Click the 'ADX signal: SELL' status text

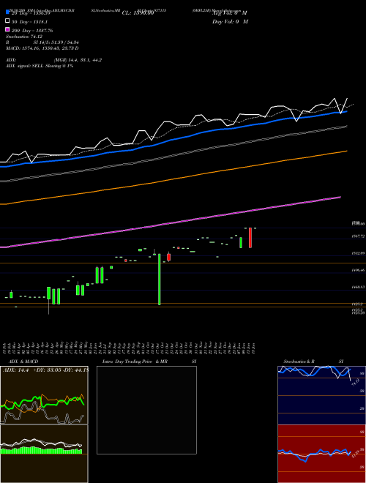[x=40, y=66]
